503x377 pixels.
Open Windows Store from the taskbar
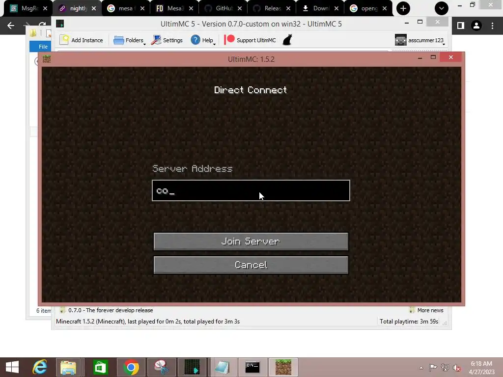(x=100, y=367)
